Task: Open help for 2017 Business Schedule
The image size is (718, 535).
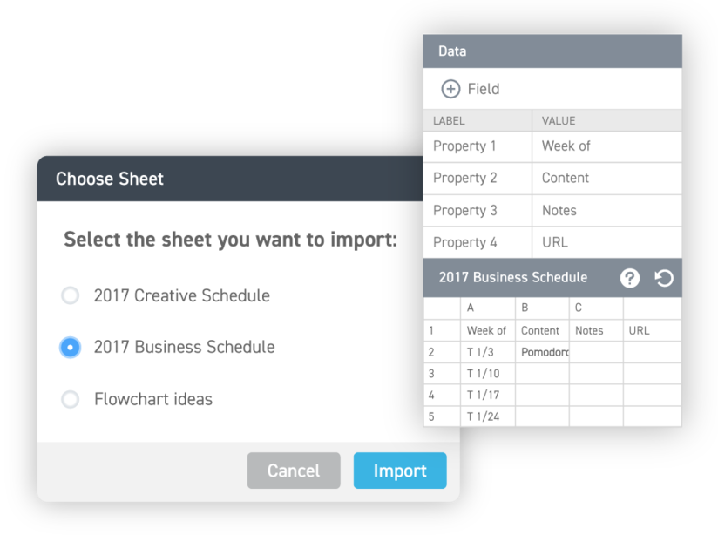Action: point(630,278)
